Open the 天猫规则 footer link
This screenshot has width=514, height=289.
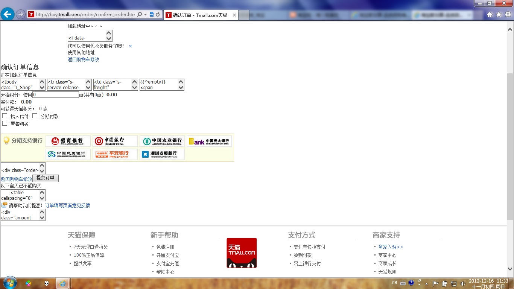point(387,272)
